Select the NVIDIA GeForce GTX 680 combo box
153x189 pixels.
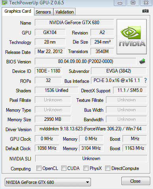(48, 182)
